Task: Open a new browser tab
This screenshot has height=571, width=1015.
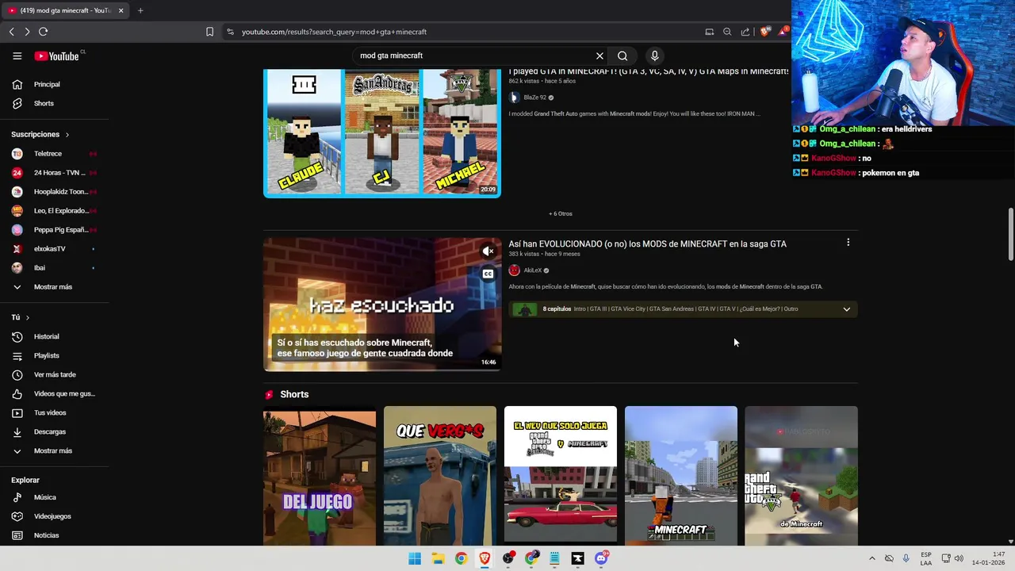Action: pos(140,10)
